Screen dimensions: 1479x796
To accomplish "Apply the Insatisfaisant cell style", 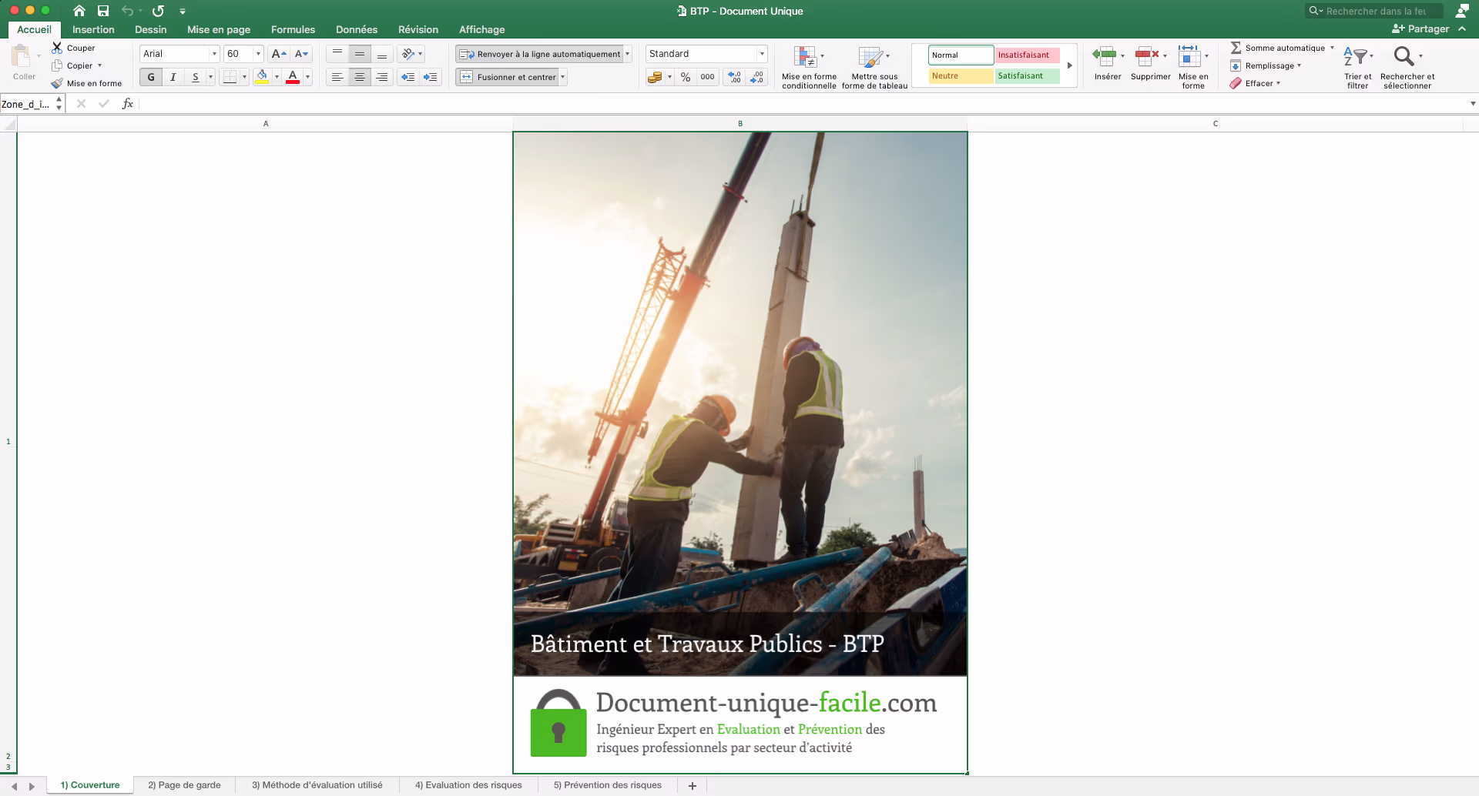I will tap(1027, 55).
